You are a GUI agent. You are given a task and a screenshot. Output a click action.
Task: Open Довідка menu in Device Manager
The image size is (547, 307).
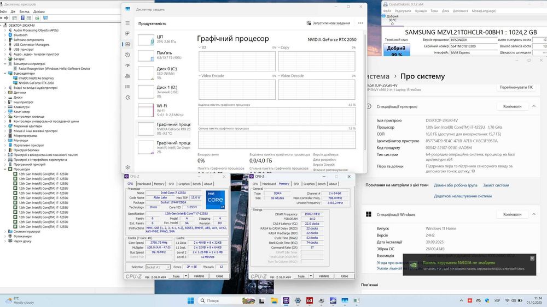[x=39, y=11]
